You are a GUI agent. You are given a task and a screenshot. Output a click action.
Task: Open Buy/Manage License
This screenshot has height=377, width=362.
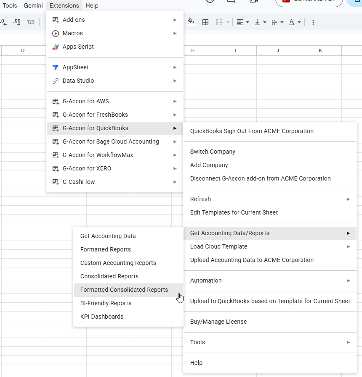click(270, 322)
